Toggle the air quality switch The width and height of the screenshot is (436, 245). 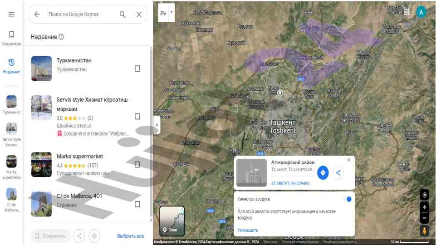click(348, 199)
